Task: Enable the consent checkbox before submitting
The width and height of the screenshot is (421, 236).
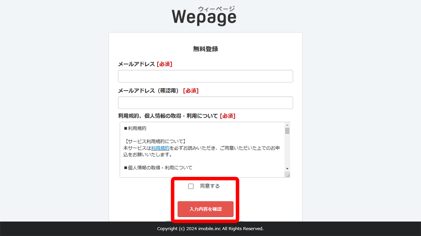Action: [x=191, y=186]
